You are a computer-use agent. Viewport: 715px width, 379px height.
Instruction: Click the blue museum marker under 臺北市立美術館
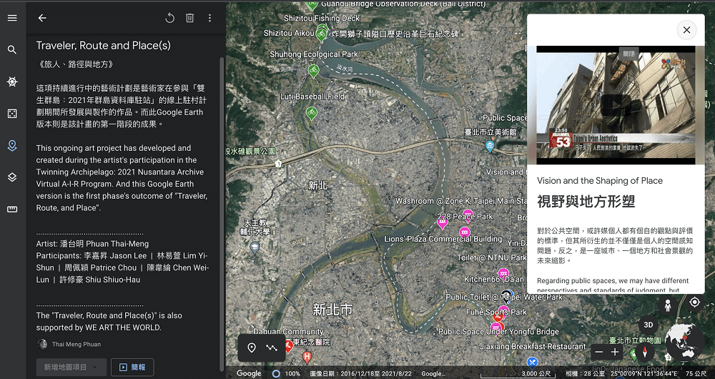click(x=490, y=147)
